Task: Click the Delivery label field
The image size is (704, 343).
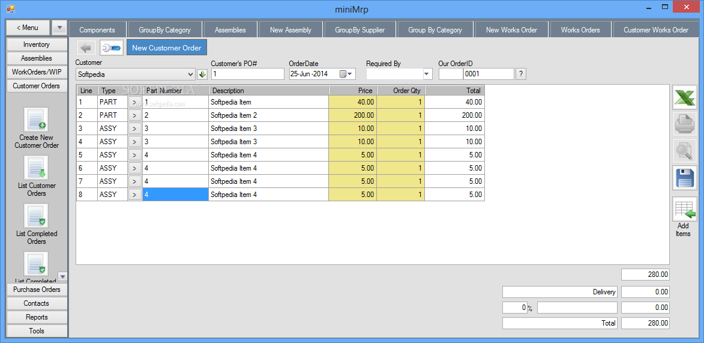Action: [560, 292]
